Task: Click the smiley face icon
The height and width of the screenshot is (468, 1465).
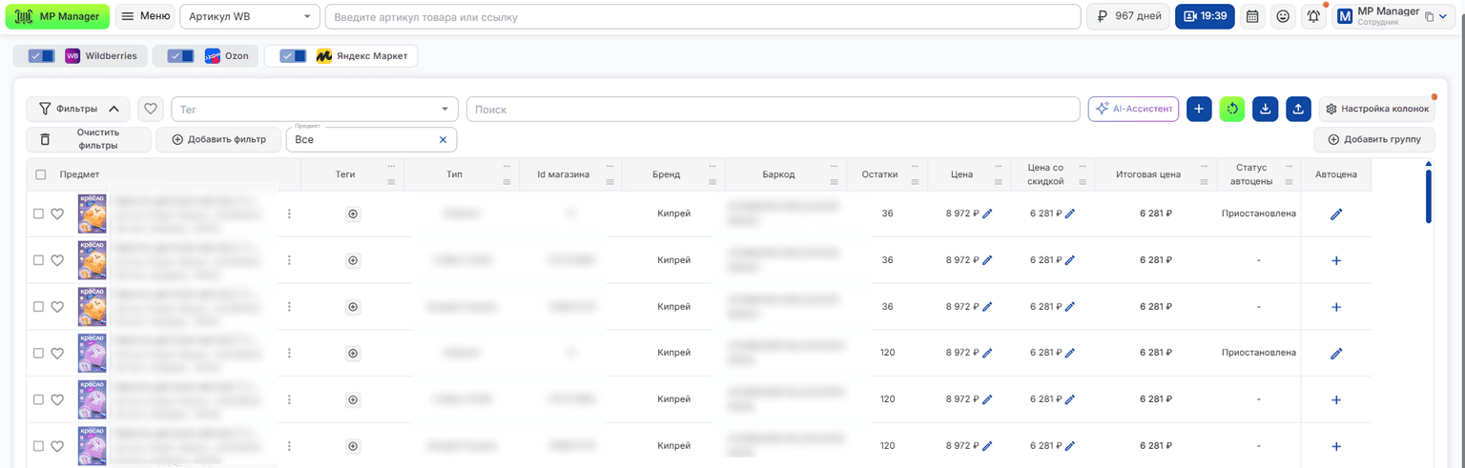Action: (x=1283, y=16)
